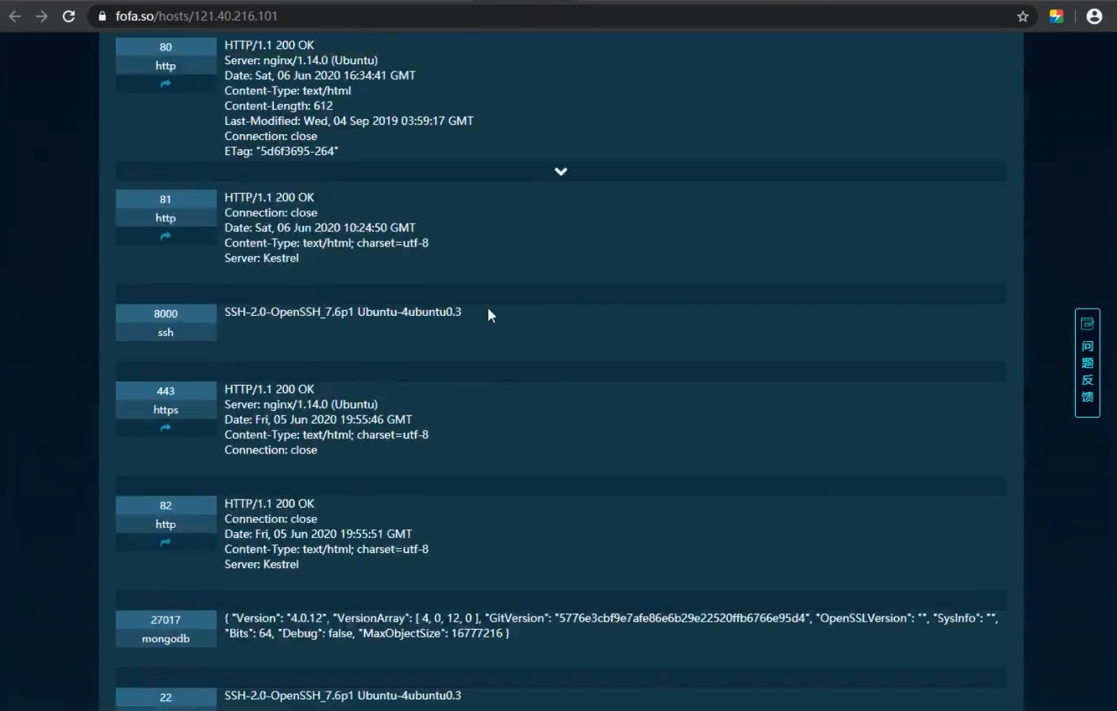The width and height of the screenshot is (1117, 711).
Task: Click the address bar URL field
Action: coord(504,16)
